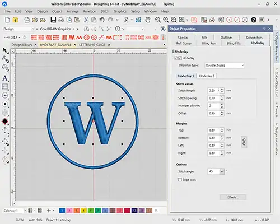Close the UNDERLAY_EXAMPLE tab

(74, 45)
